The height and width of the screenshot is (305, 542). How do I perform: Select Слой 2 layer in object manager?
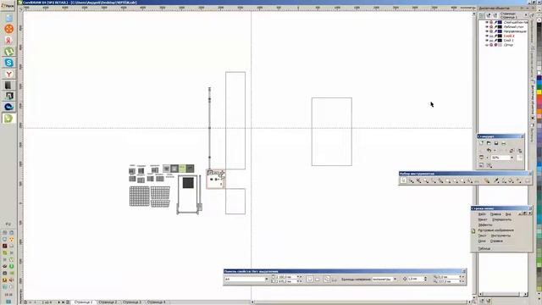(x=509, y=36)
